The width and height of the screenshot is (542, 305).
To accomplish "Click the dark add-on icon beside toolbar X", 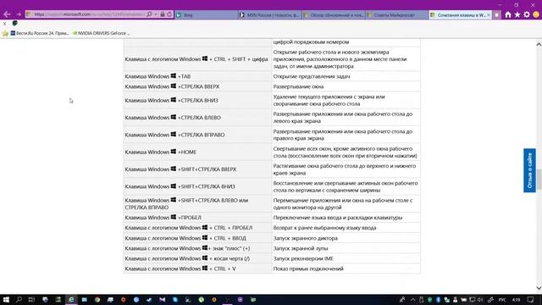I will [x=14, y=23].
